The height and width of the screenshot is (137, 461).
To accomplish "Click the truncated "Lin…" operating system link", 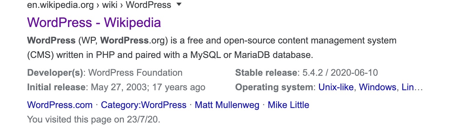I will (412, 87).
